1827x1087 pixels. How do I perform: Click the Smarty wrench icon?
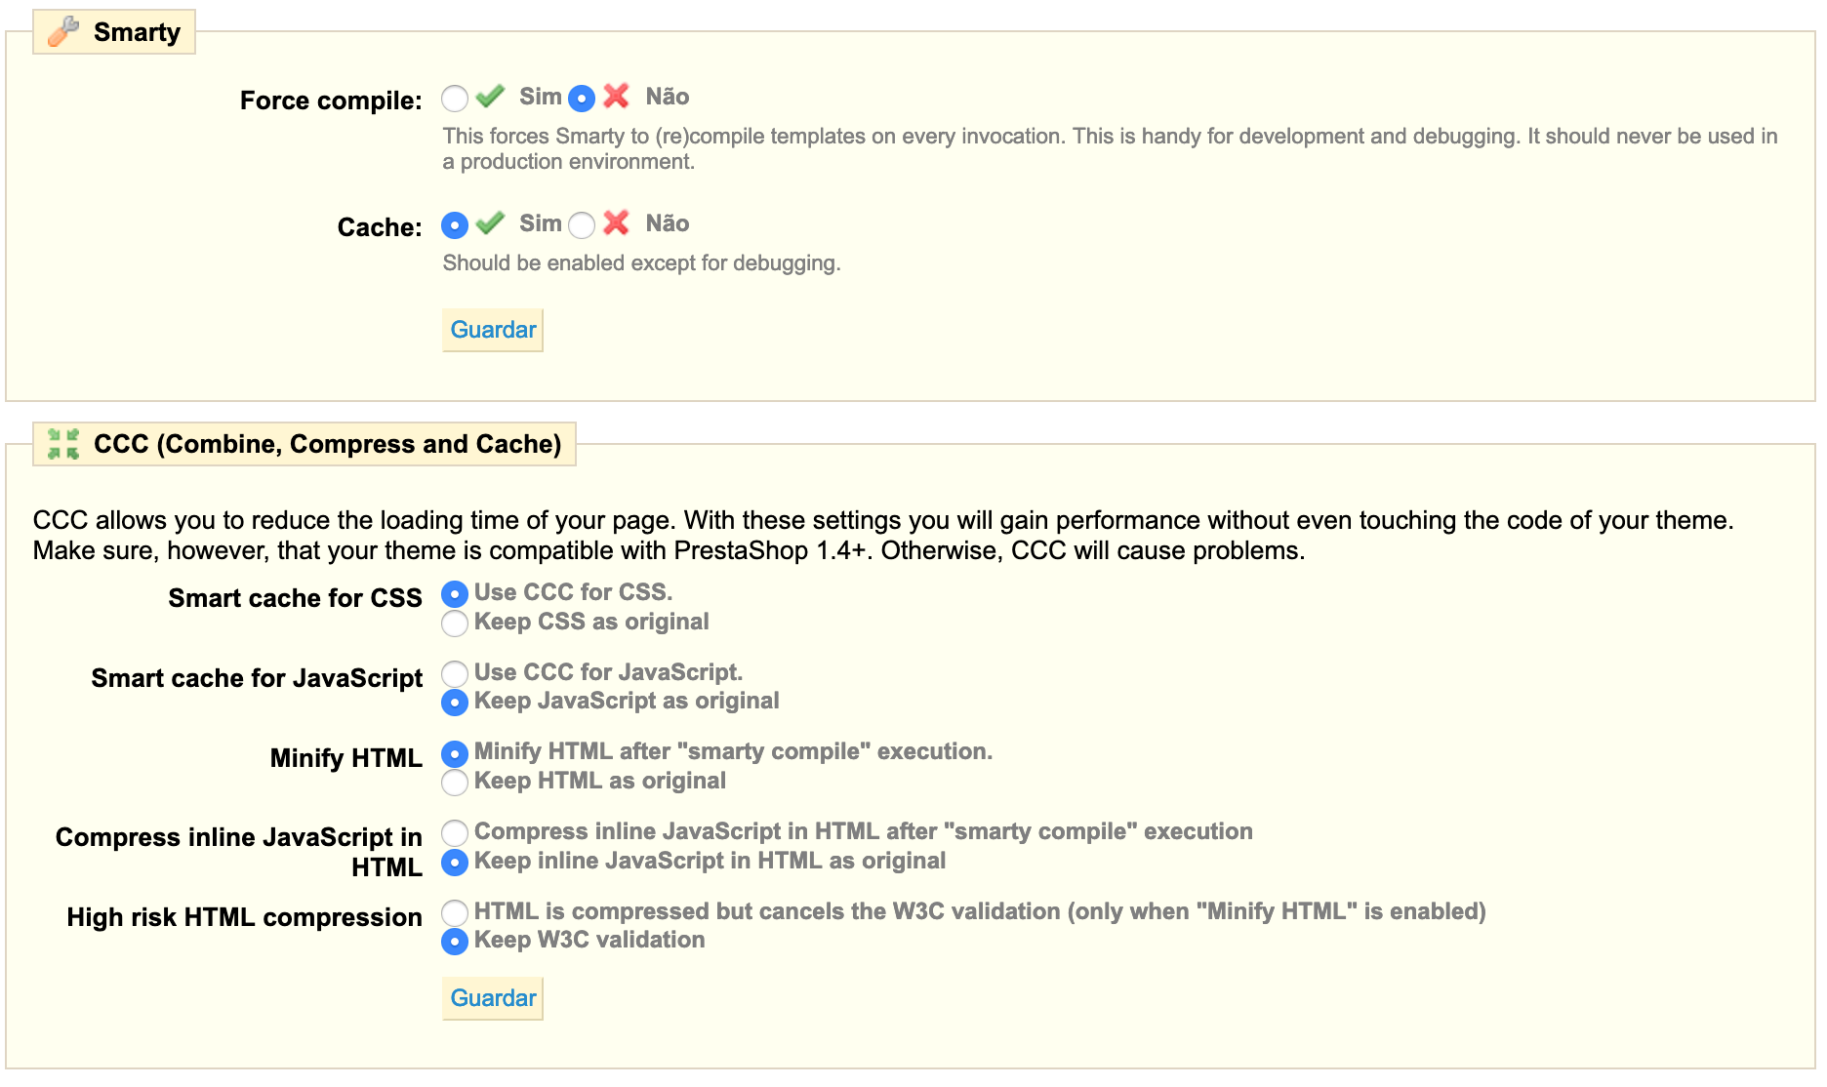pos(63,31)
